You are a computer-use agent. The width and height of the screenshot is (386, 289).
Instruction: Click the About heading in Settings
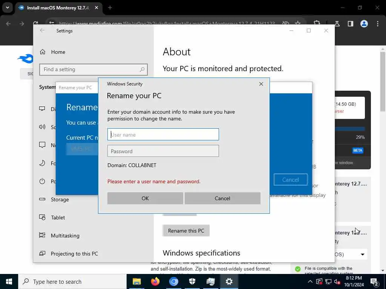coord(176,52)
